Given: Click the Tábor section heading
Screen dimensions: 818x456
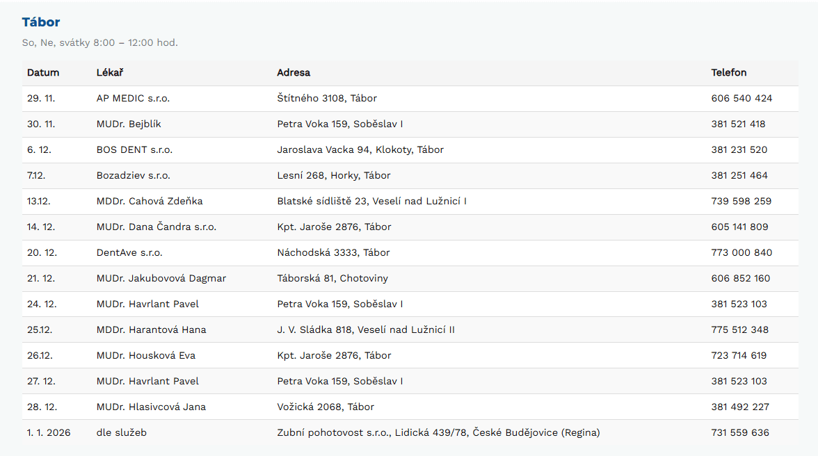Looking at the screenshot, I should pyautogui.click(x=41, y=22).
